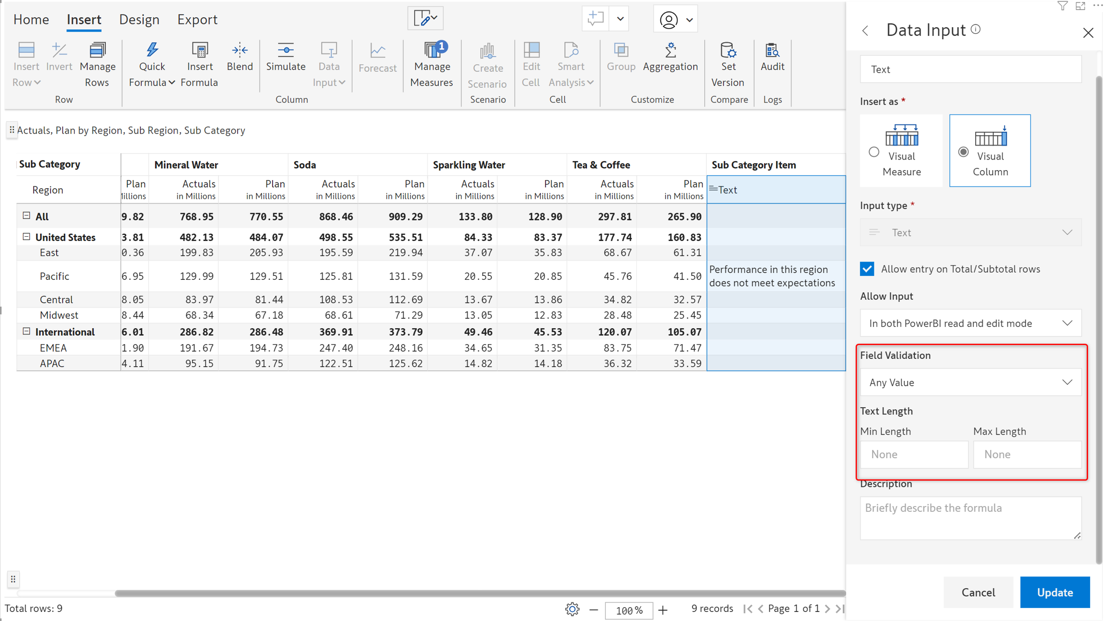Open Manage Measures
Image resolution: width=1104 pixels, height=621 pixels.
431,51
